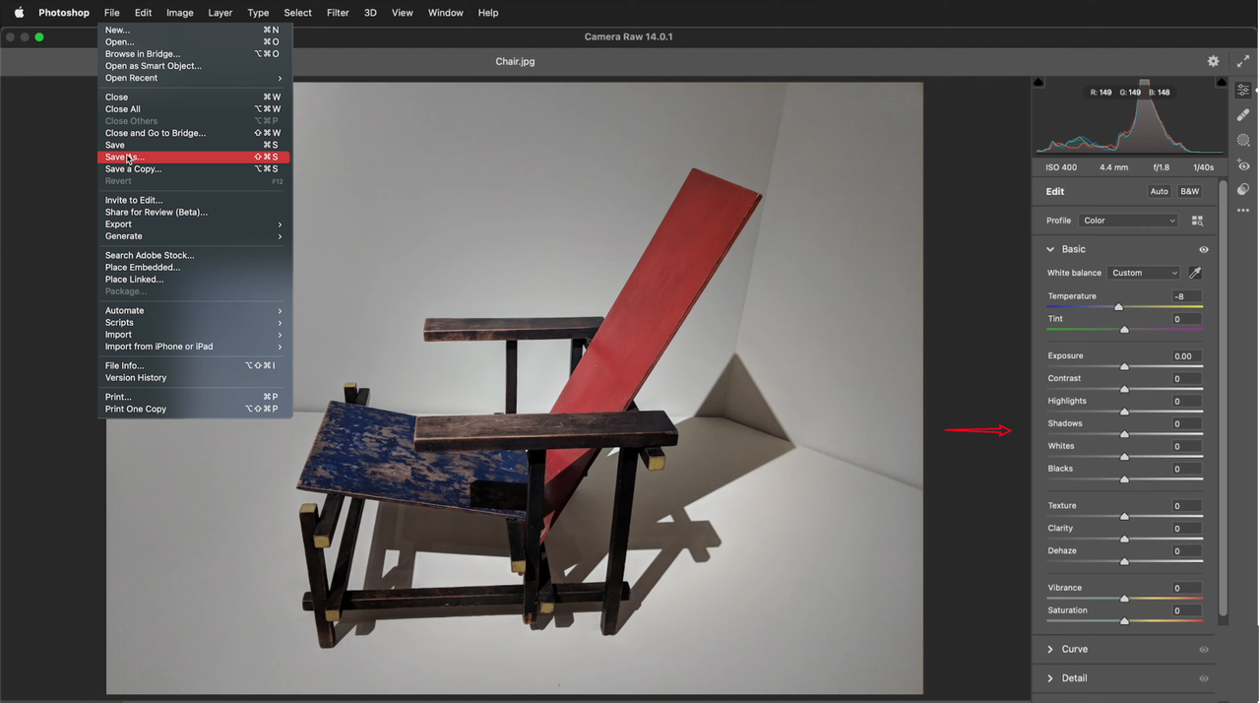
Task: Click the Temperature value field
Action: pos(1186,296)
